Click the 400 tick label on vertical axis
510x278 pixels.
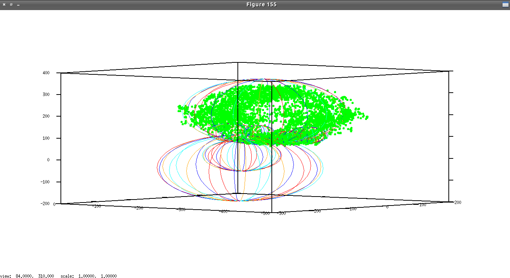46,73
